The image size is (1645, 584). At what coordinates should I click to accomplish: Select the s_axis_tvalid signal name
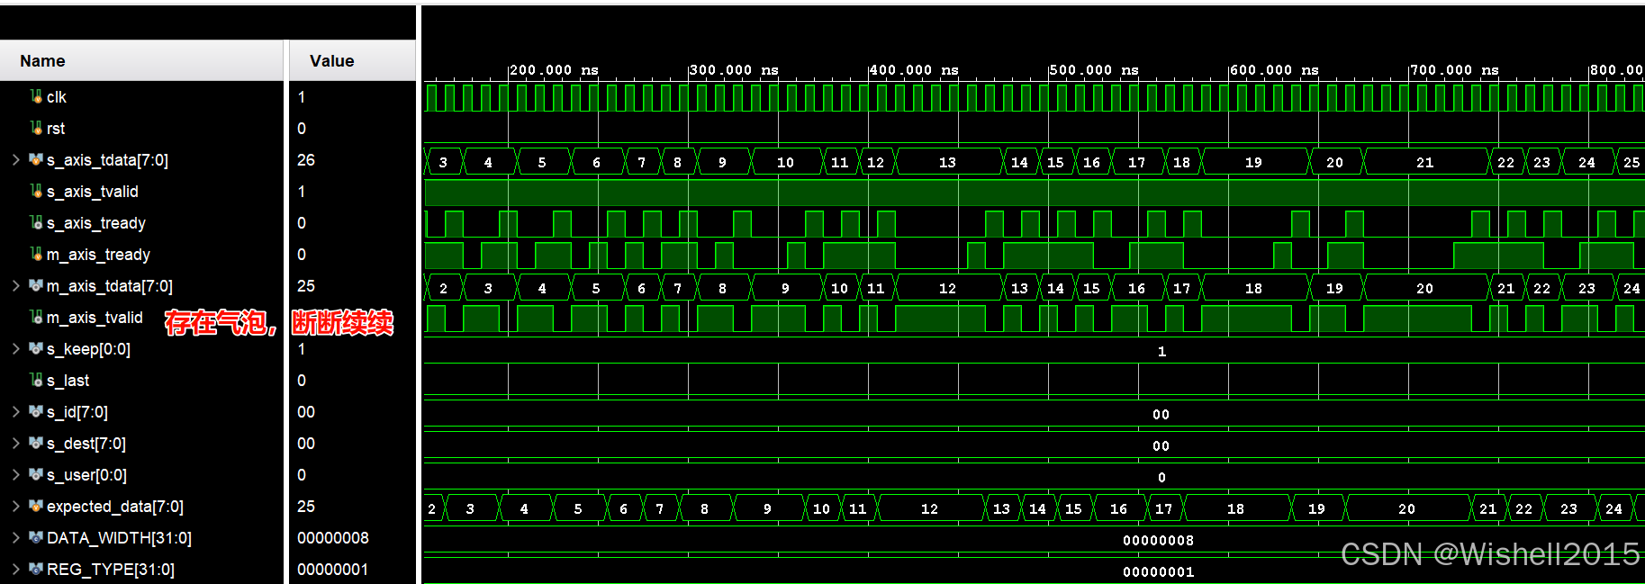[x=93, y=192]
